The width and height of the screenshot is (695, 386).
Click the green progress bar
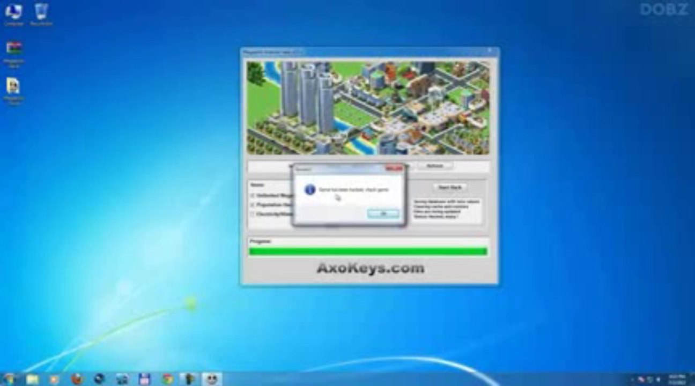(x=368, y=251)
